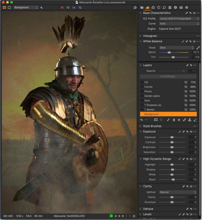Collapse the Layers panel

[140, 65]
